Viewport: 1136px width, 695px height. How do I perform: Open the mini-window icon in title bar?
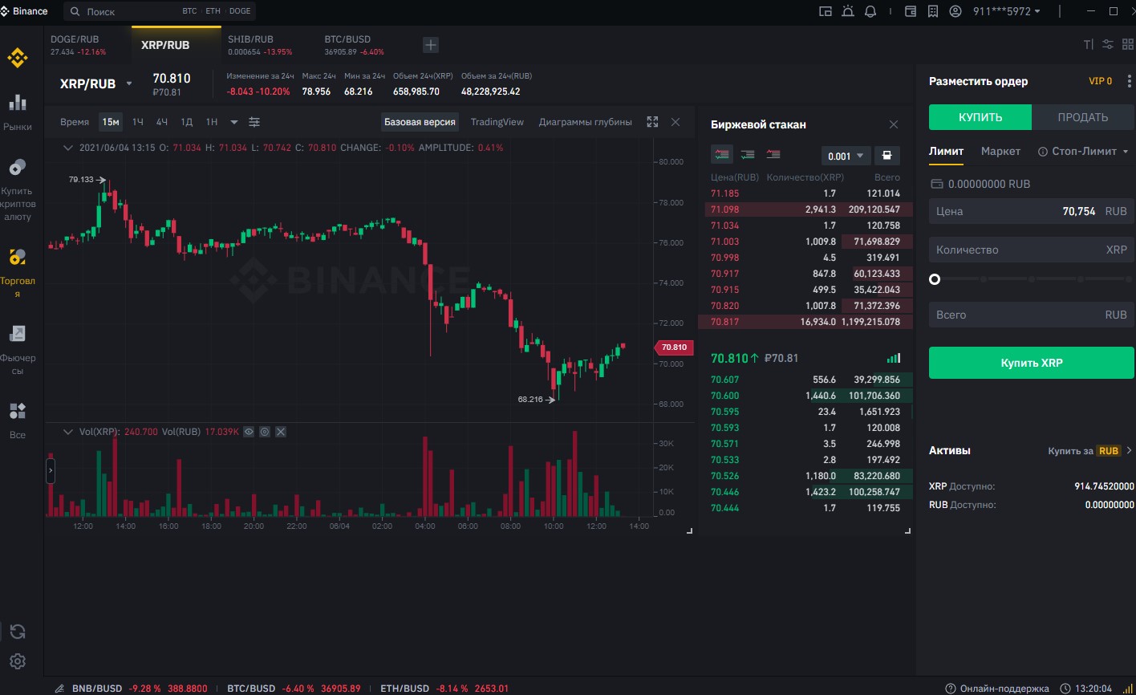826,11
